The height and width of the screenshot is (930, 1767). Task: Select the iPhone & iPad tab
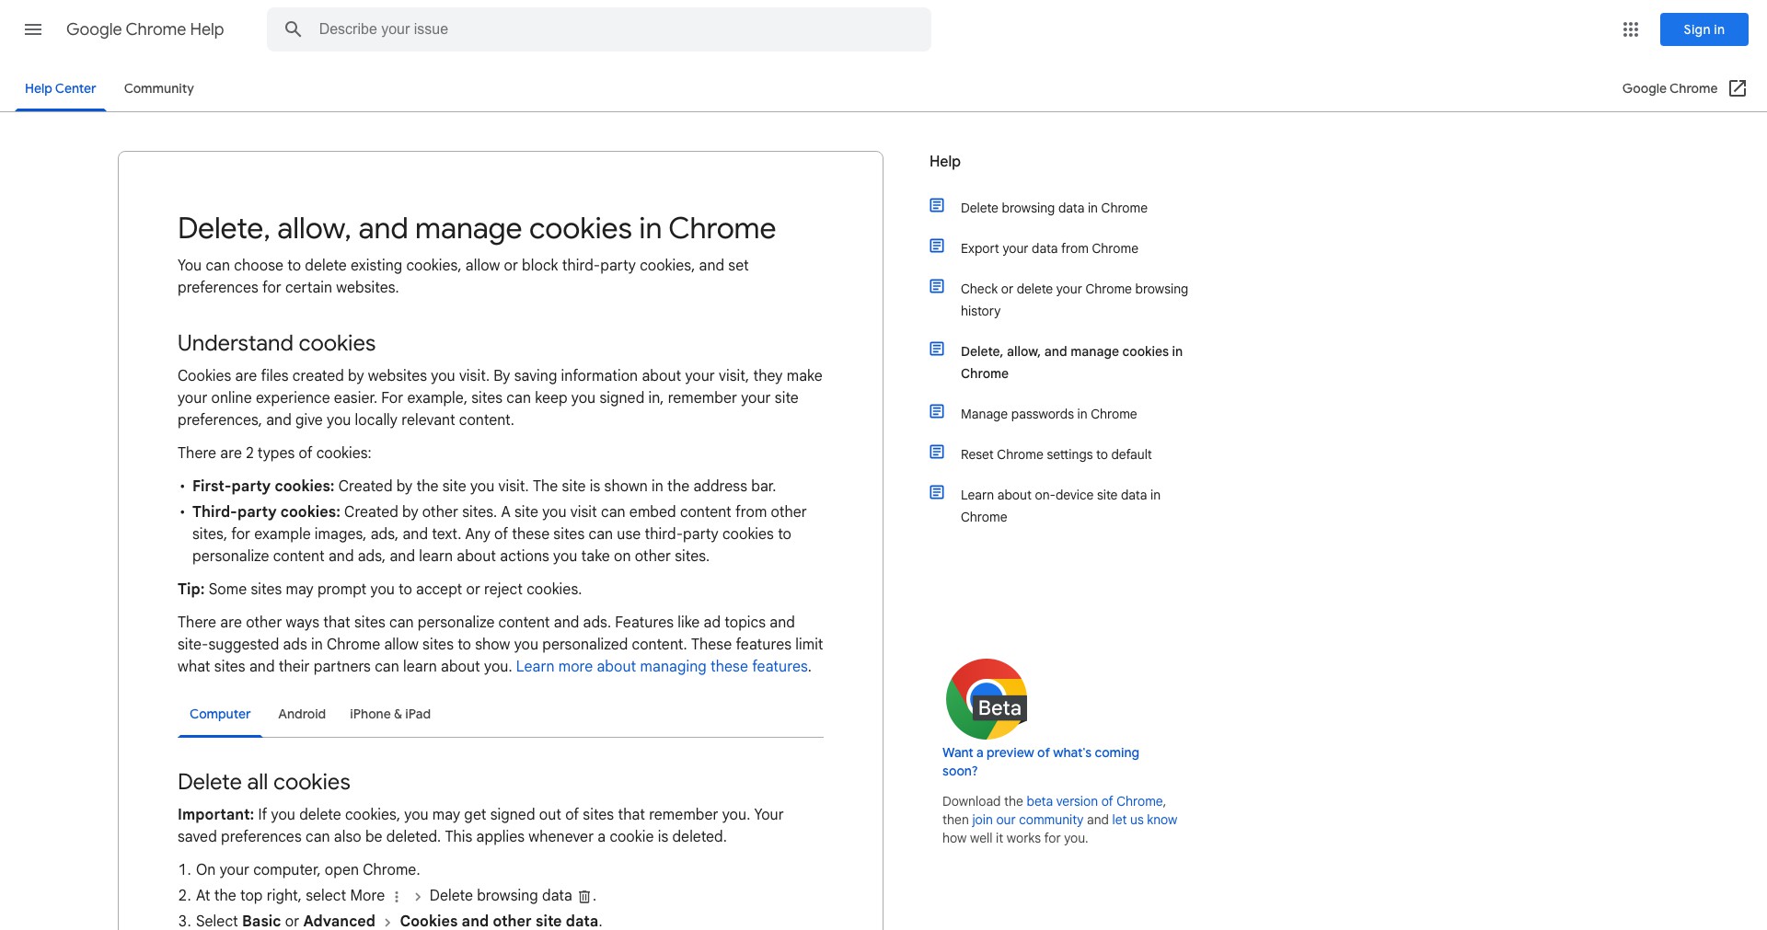pos(390,714)
